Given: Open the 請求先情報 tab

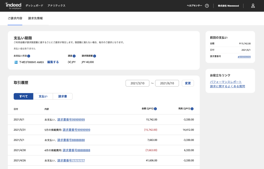Looking at the screenshot, I should pos(35,18).
